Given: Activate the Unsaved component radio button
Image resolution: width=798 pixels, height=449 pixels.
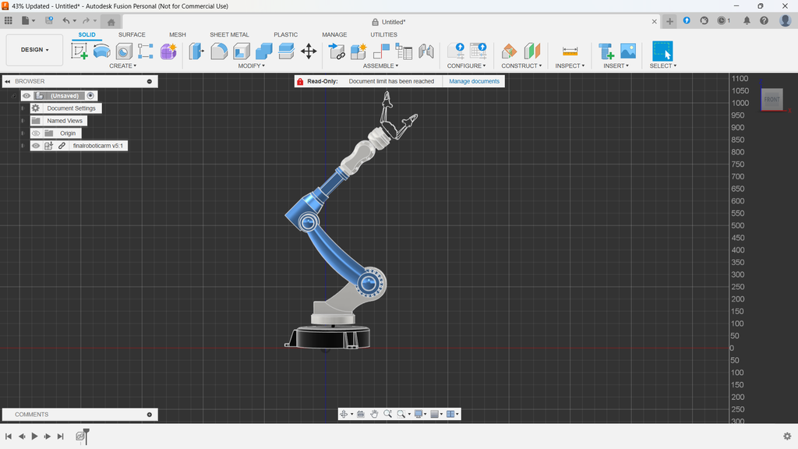Looking at the screenshot, I should point(90,96).
